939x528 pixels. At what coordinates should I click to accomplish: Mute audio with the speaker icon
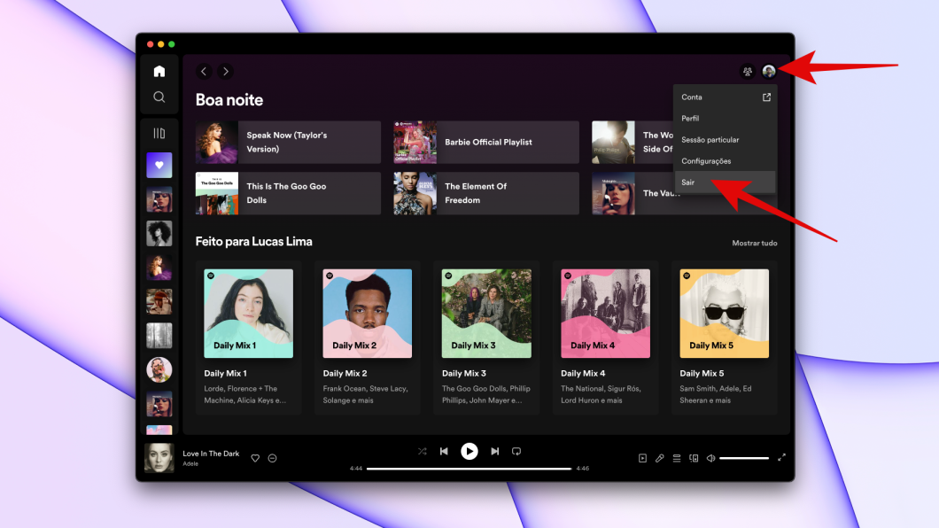point(710,458)
